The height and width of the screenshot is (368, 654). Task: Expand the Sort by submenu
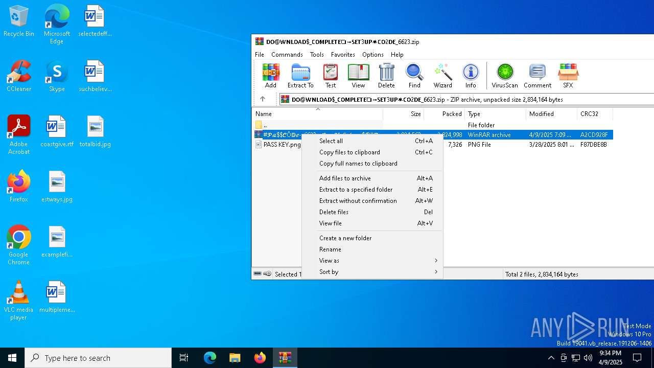click(x=372, y=272)
